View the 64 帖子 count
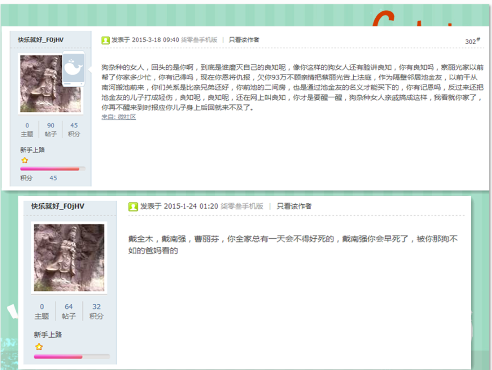This screenshot has width=492, height=370. click(68, 311)
